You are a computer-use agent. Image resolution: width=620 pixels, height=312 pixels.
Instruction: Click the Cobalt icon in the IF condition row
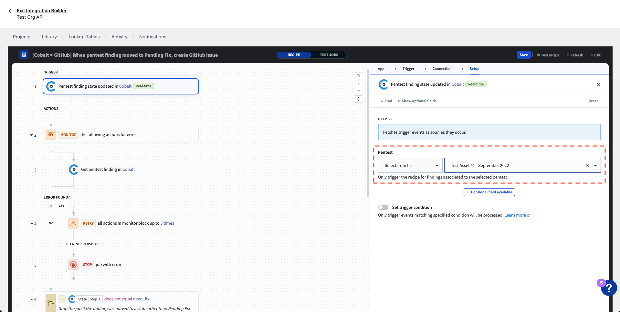(72, 299)
